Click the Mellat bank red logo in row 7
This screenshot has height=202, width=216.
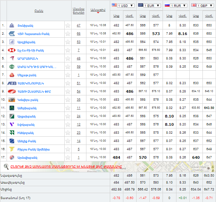pyautogui.click(x=12, y=75)
